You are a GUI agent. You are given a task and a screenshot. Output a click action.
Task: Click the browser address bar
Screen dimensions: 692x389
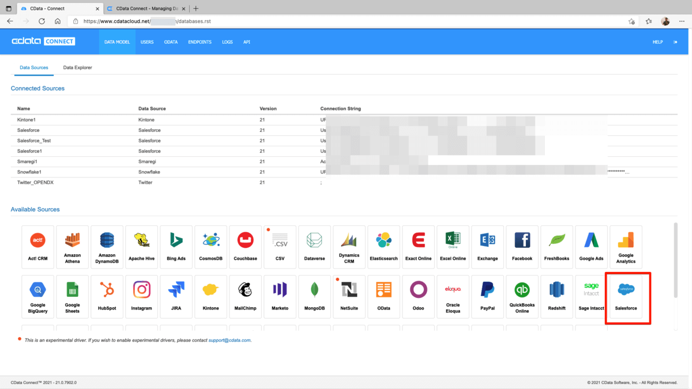tap(346, 21)
